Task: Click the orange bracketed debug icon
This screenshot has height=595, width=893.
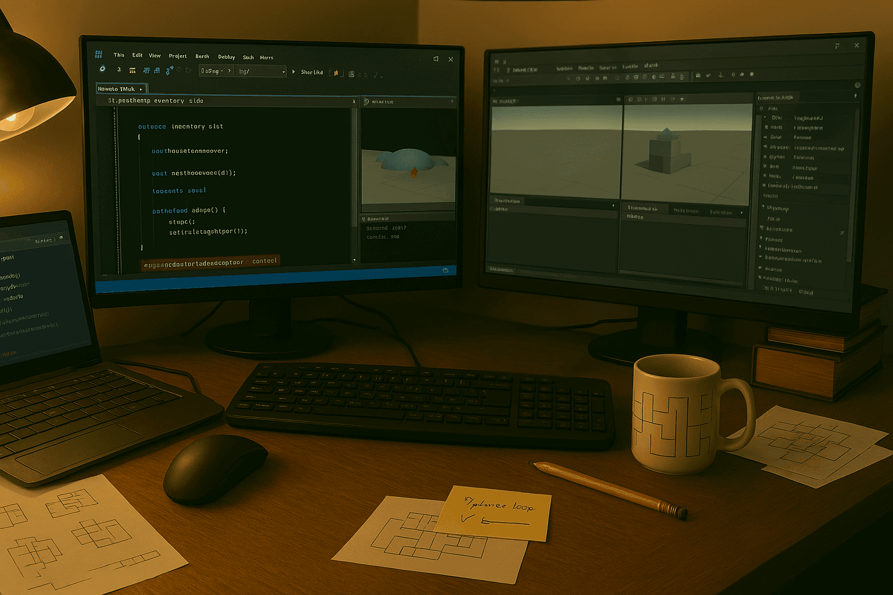Action: click(336, 73)
